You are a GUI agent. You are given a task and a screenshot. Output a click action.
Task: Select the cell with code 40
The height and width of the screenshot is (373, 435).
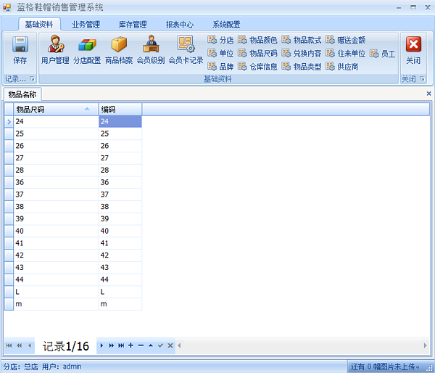120,231
